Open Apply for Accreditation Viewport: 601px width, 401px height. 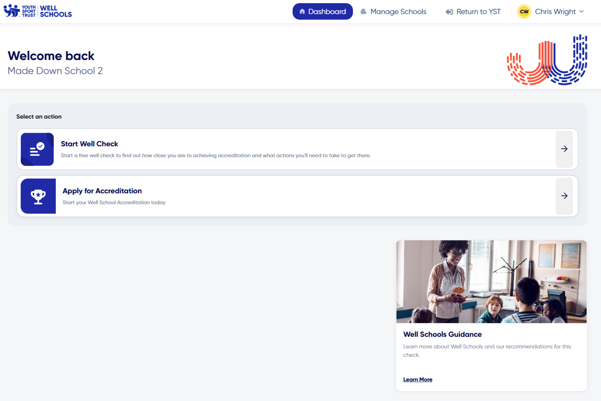[x=102, y=191]
